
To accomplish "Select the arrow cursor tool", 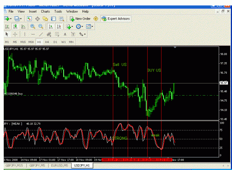I will (7, 34).
